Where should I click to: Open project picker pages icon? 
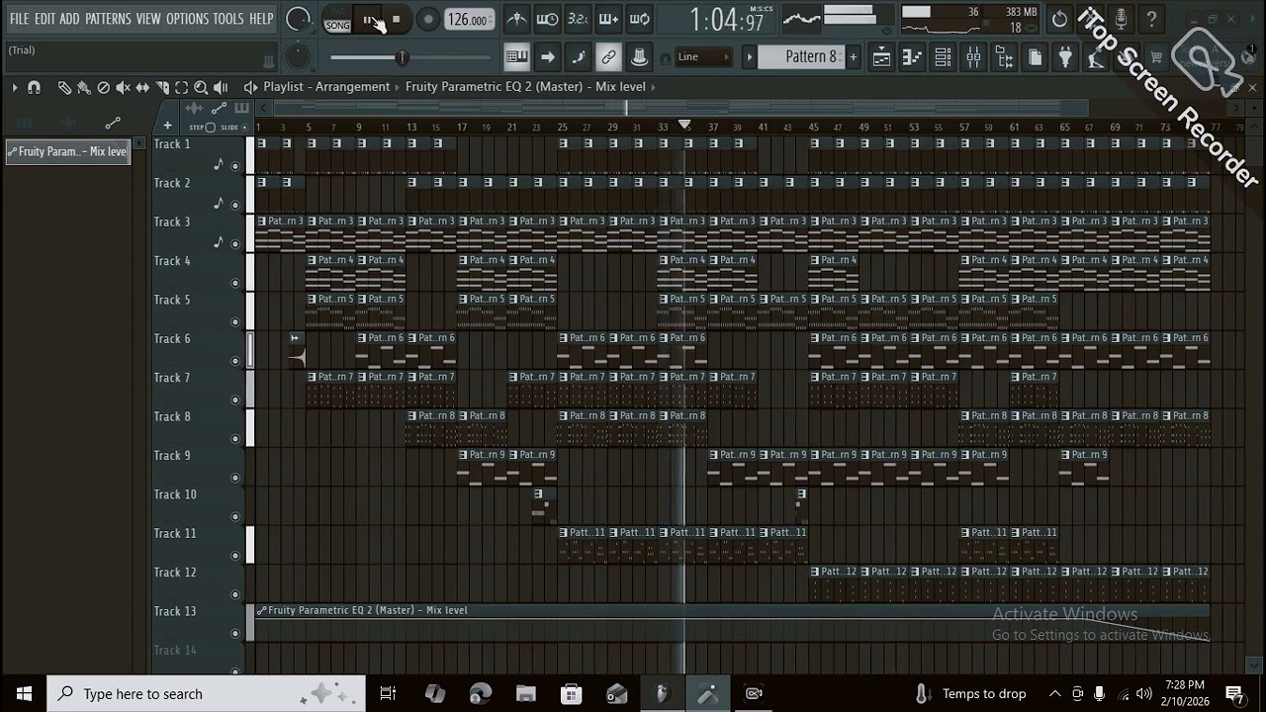click(1035, 57)
